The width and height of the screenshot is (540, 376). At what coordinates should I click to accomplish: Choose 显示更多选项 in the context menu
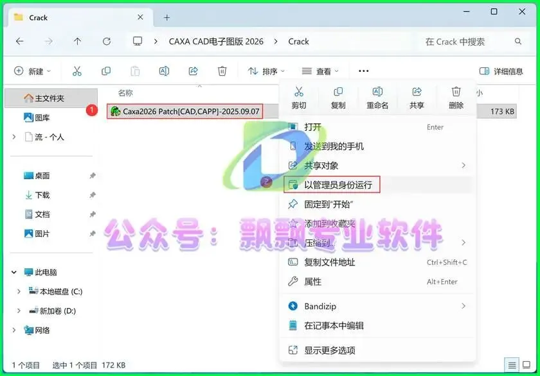(x=378, y=350)
